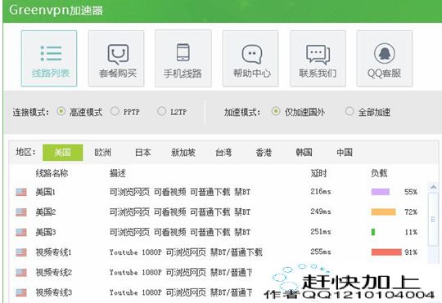Switch to the 香港 region tab
Image resolution: width=442 pixels, height=303 pixels.
point(264,153)
